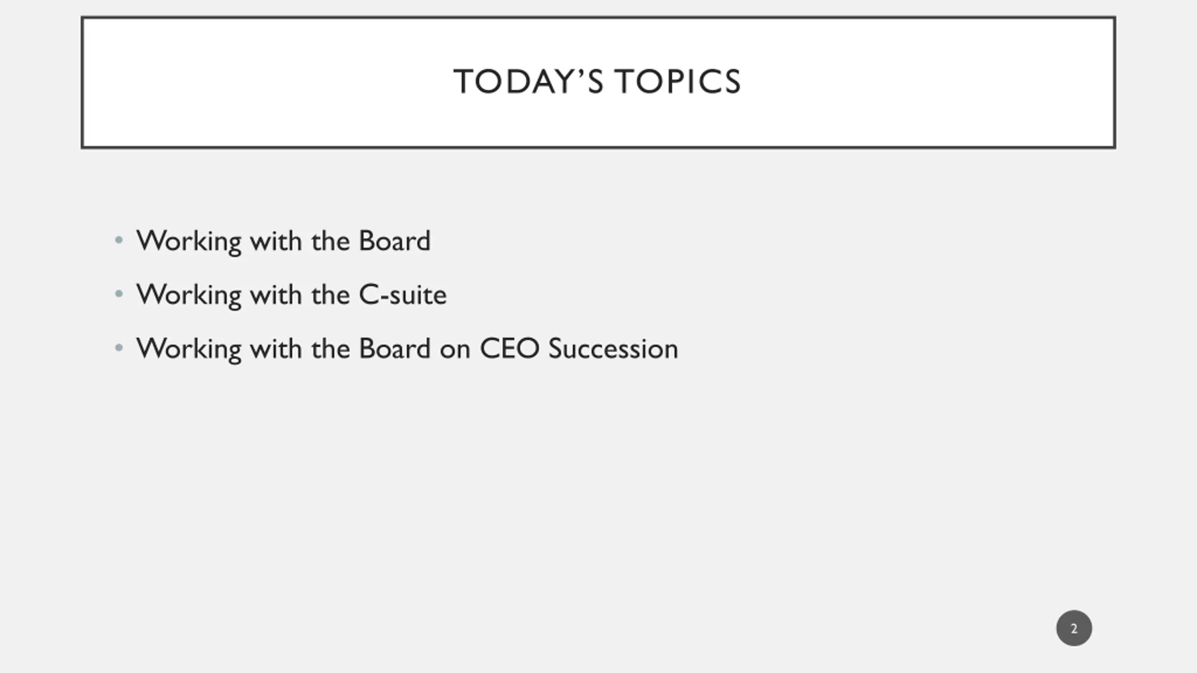The width and height of the screenshot is (1197, 673).
Task: Click the word "Board" in third bullet
Action: pyautogui.click(x=395, y=349)
